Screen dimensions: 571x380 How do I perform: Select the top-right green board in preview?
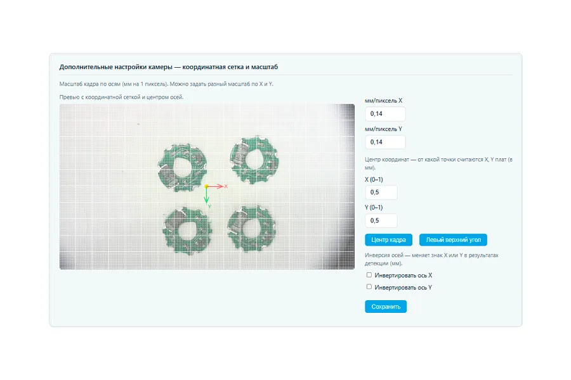click(x=254, y=160)
